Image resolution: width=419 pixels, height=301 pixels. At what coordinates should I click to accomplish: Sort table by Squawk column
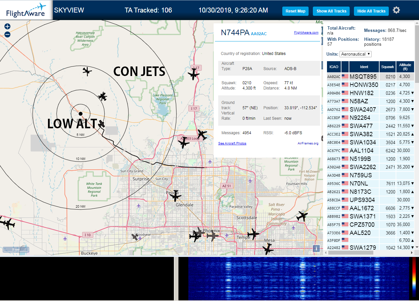tap(387, 67)
